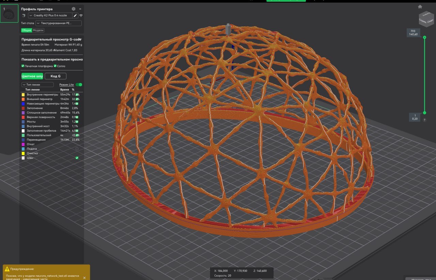Click the Скорость: 20 readout
Image resolution: width=436 pixels, height=280 pixels.
(x=222, y=276)
